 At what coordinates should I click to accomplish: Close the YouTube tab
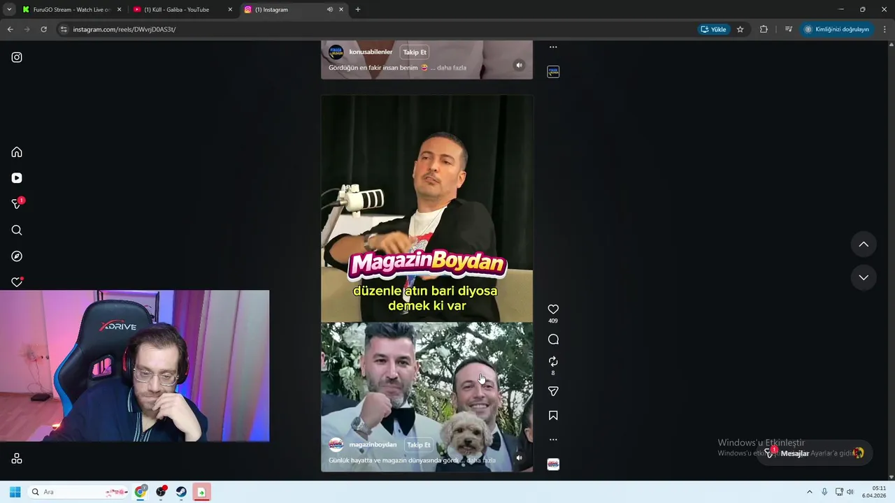pos(230,10)
